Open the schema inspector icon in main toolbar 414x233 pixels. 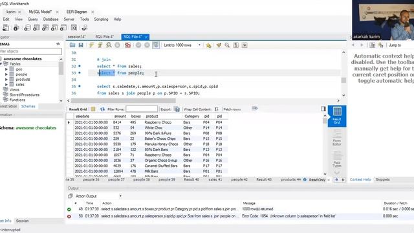pyautogui.click(x=16, y=28)
